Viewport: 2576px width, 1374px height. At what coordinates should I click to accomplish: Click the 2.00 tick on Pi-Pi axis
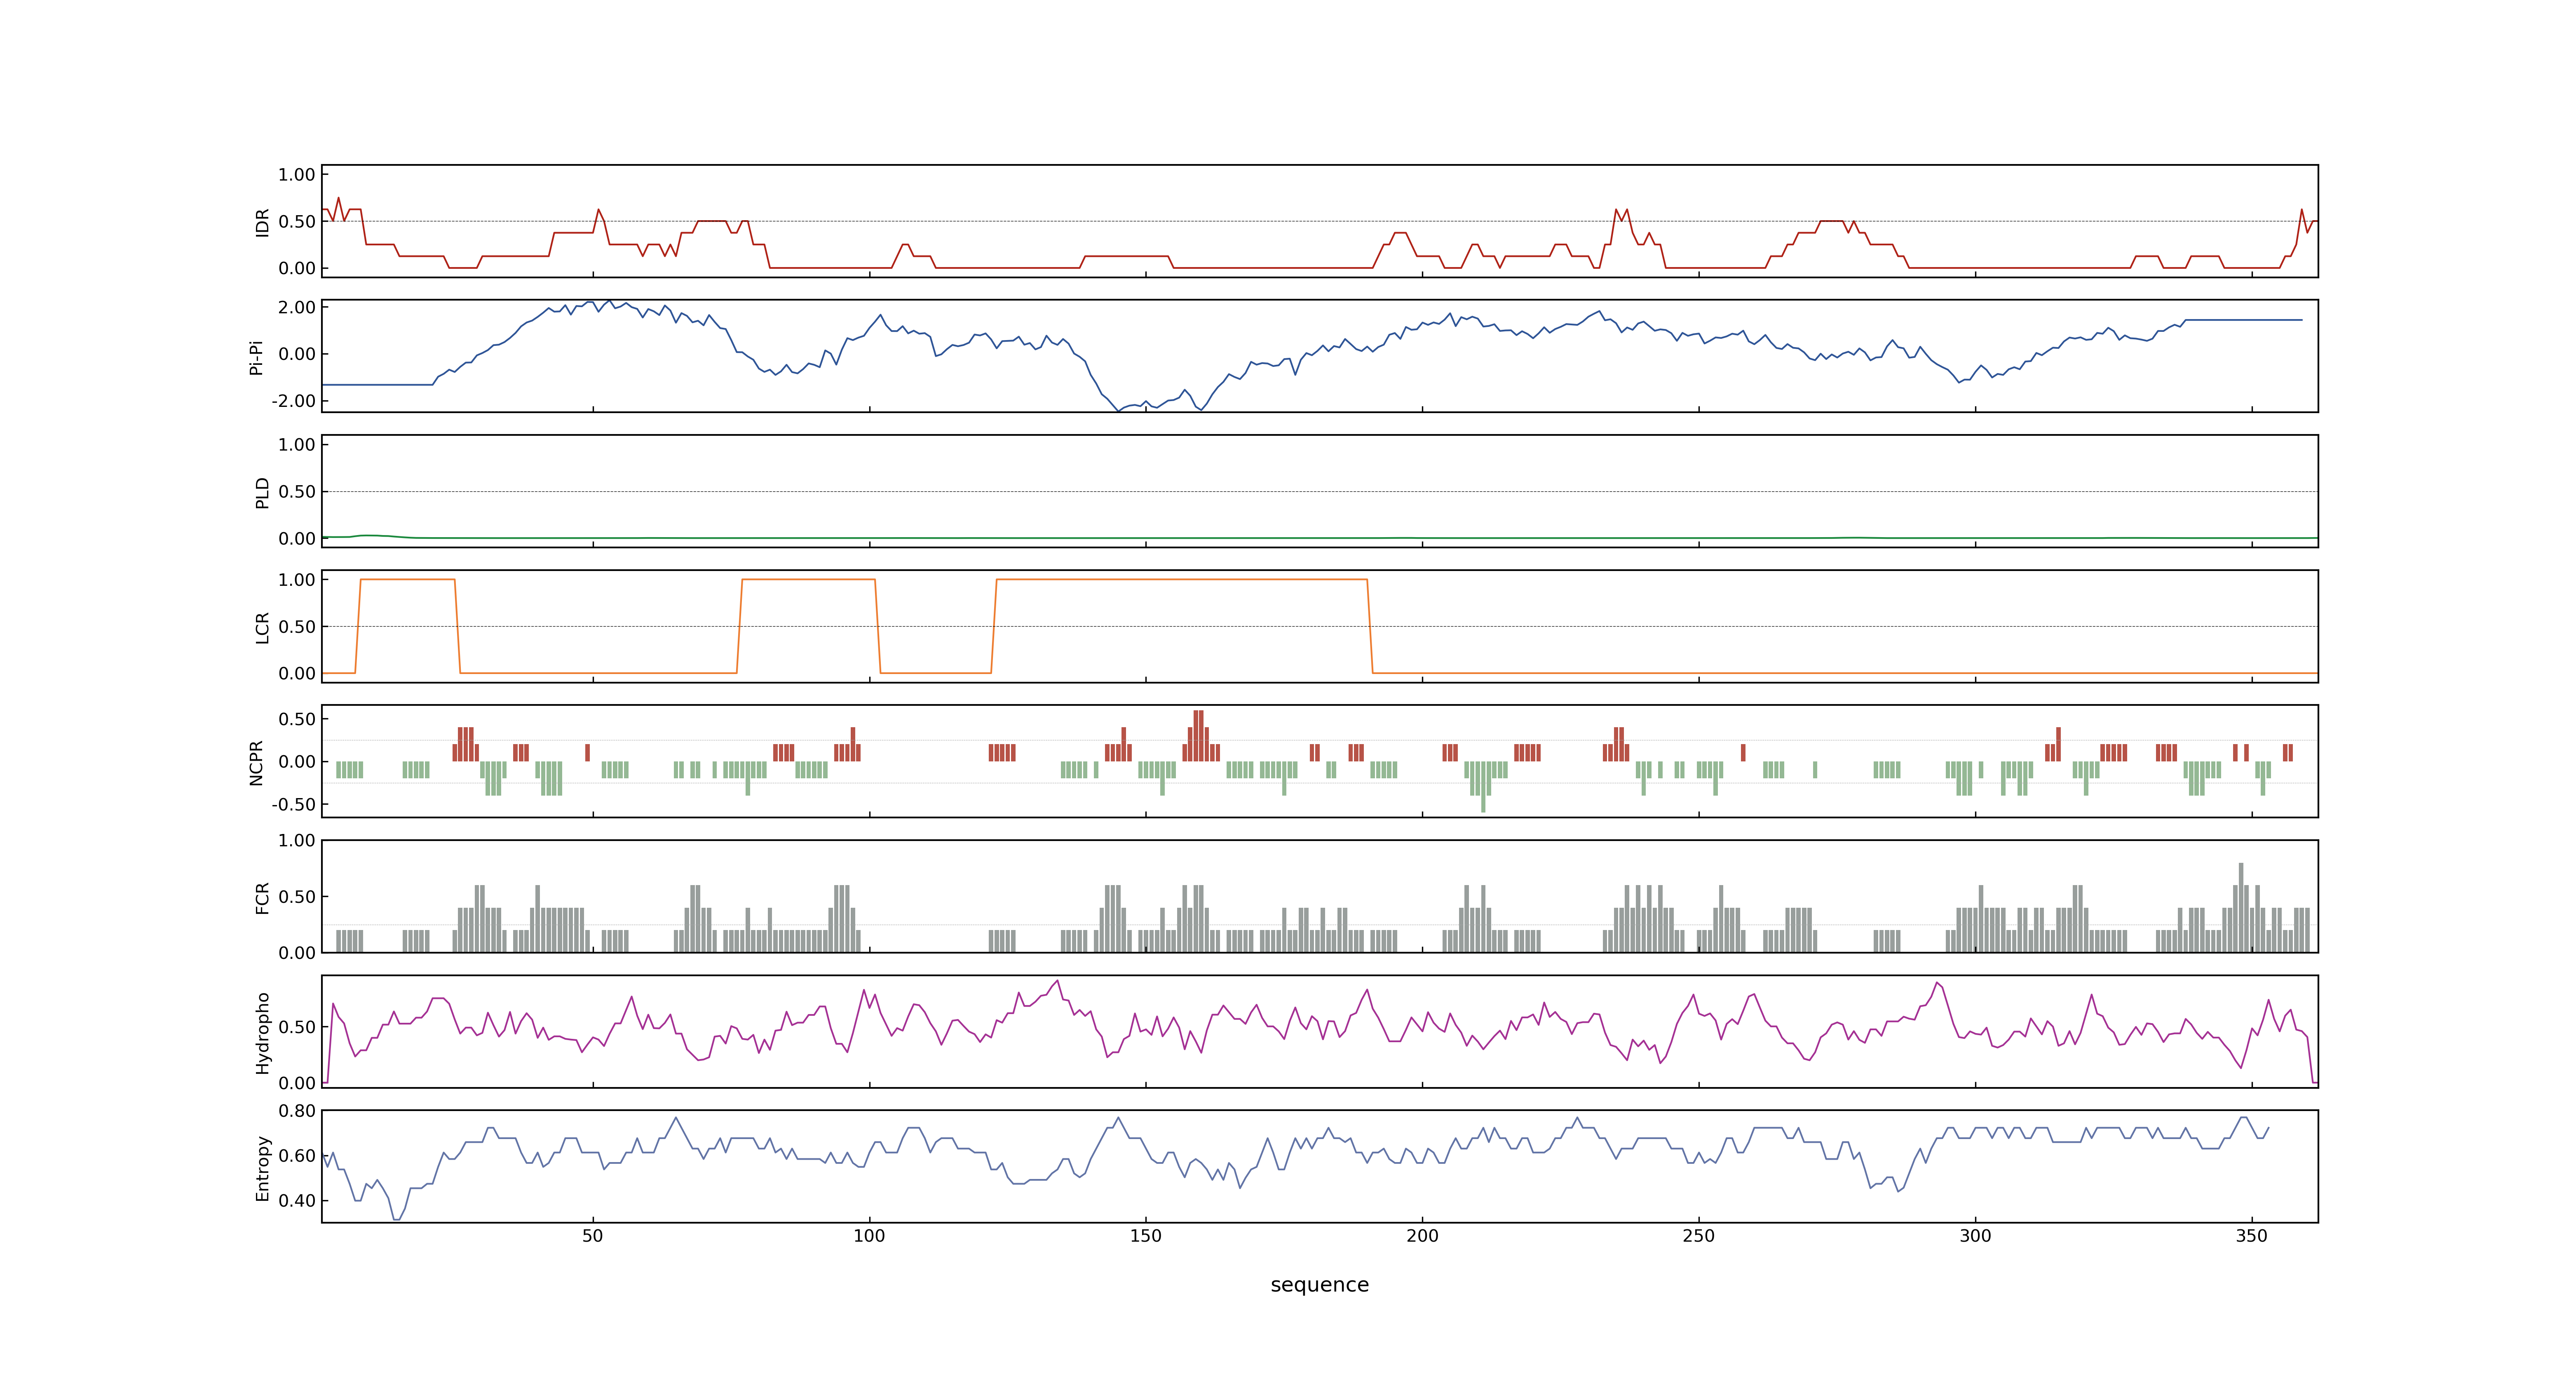297,307
